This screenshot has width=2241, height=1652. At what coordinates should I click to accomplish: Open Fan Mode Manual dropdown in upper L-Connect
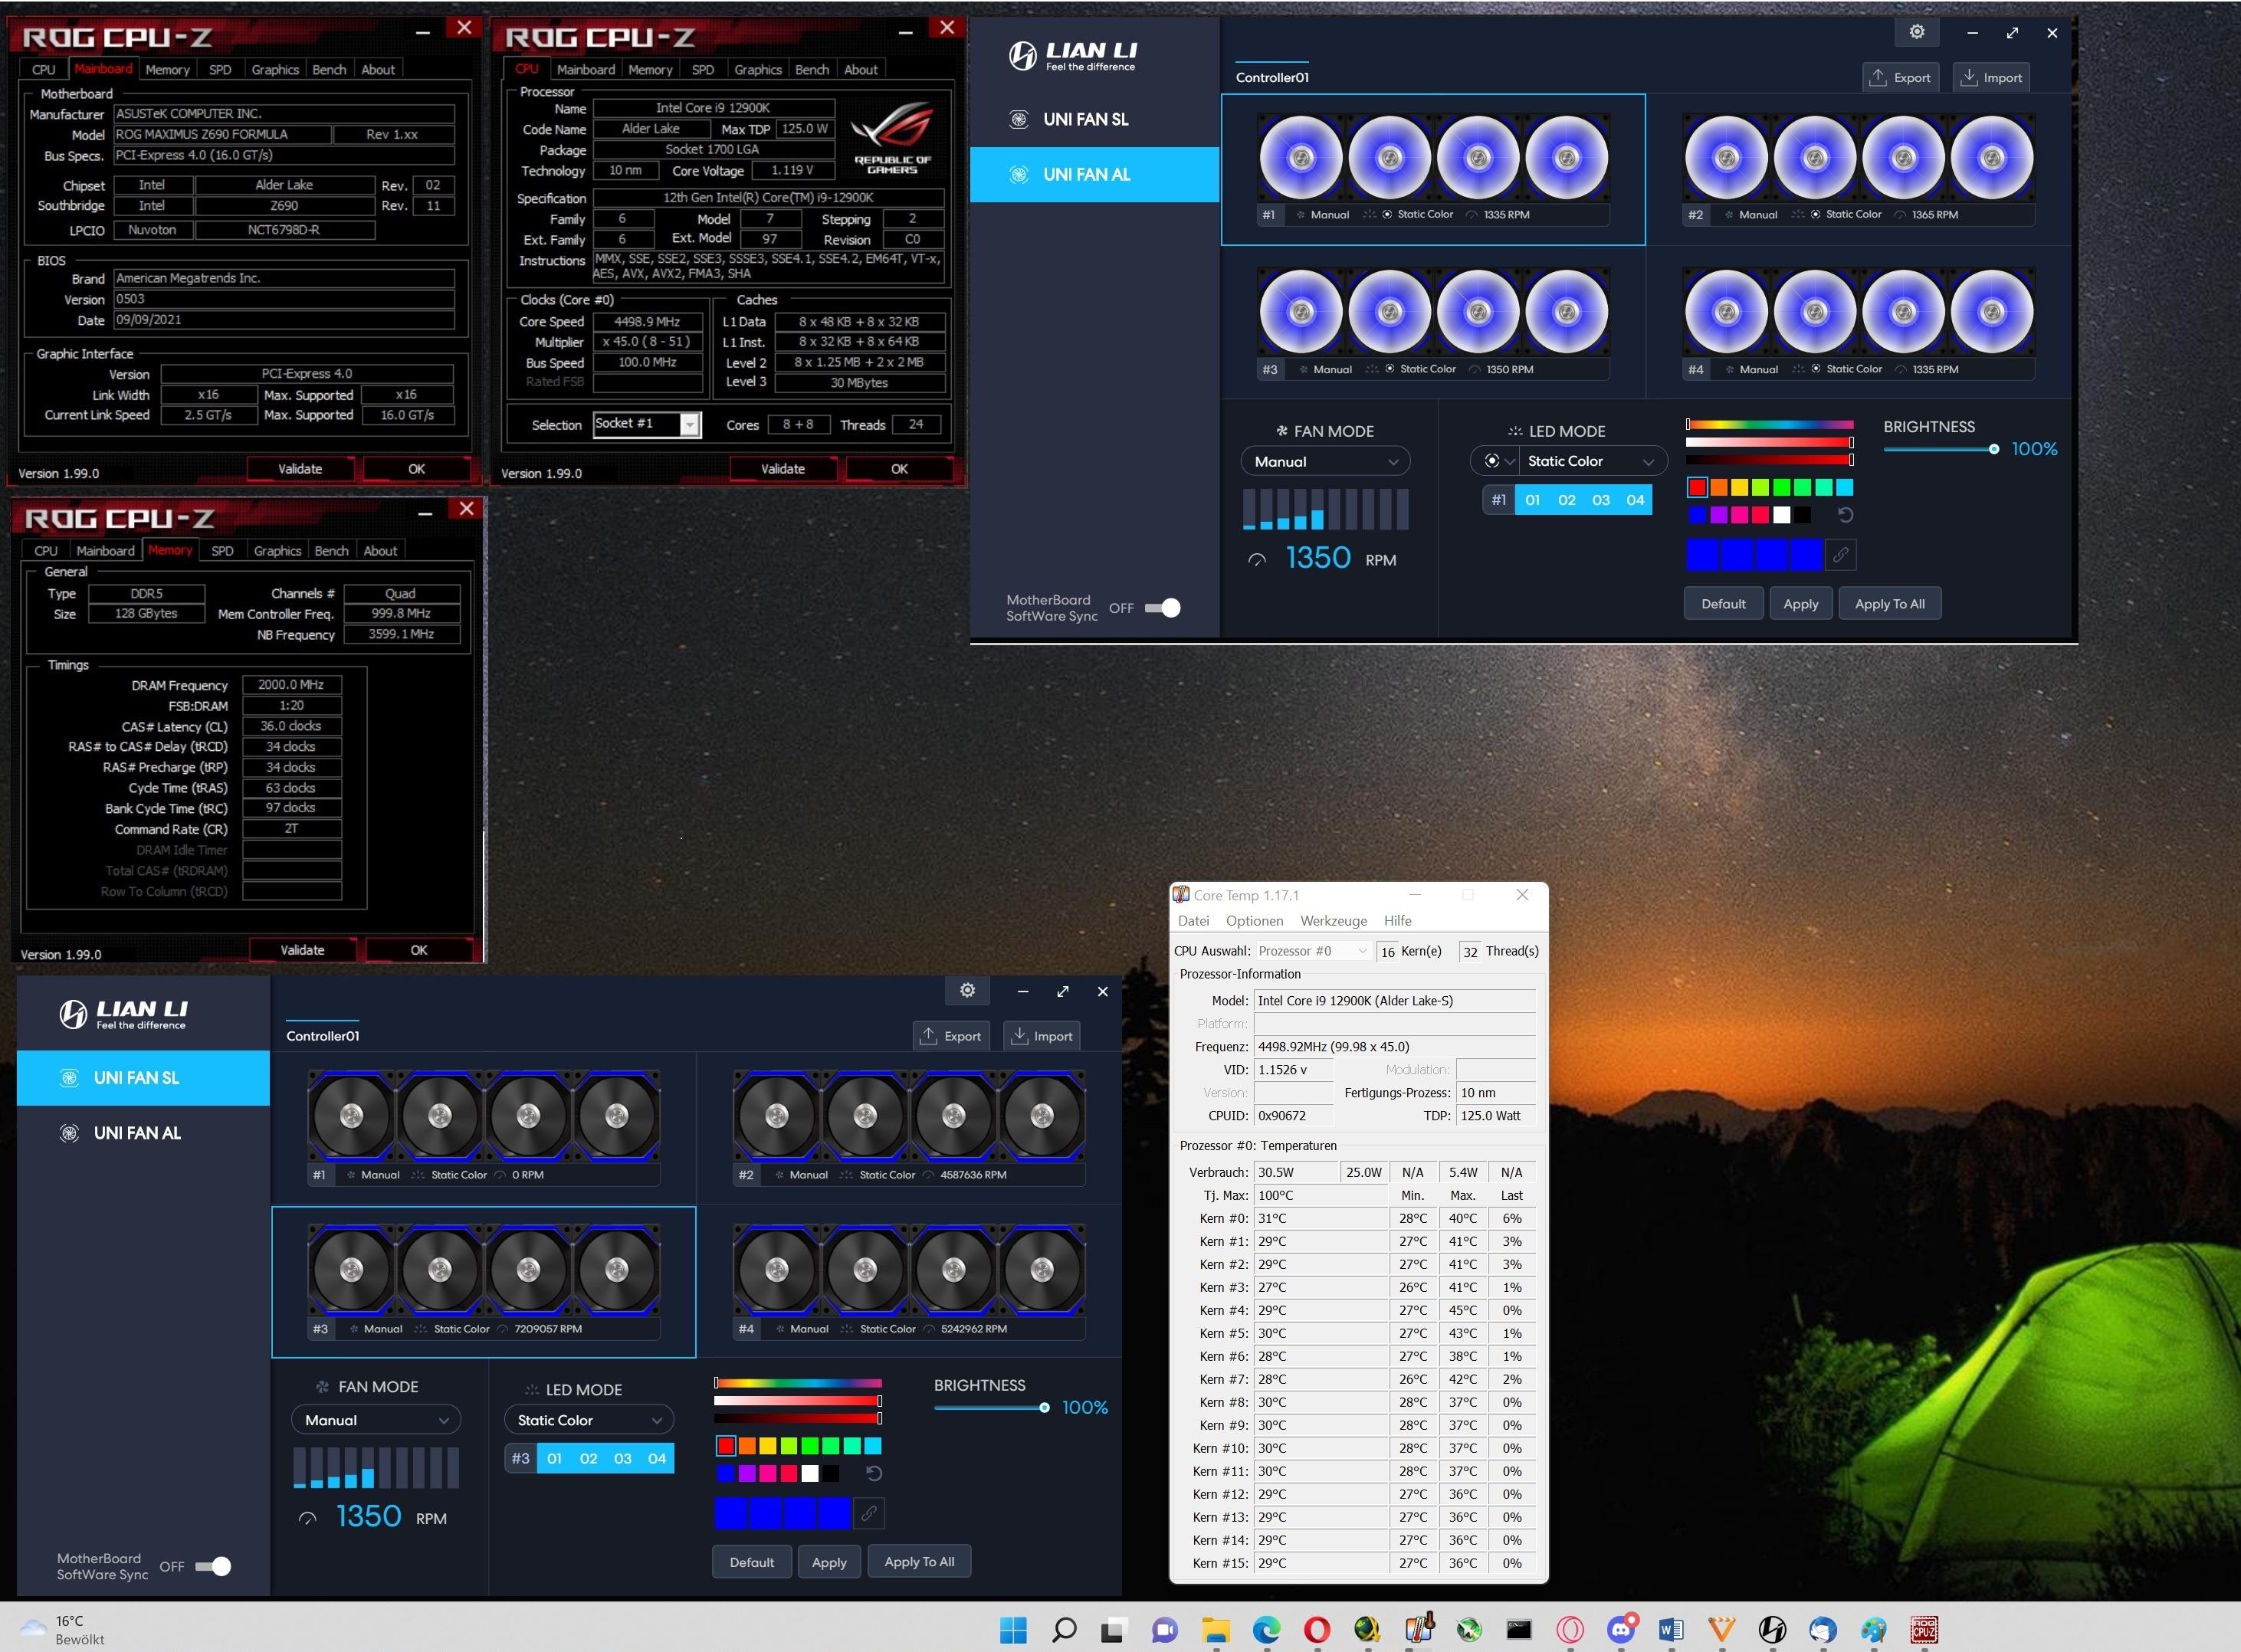coord(1325,461)
